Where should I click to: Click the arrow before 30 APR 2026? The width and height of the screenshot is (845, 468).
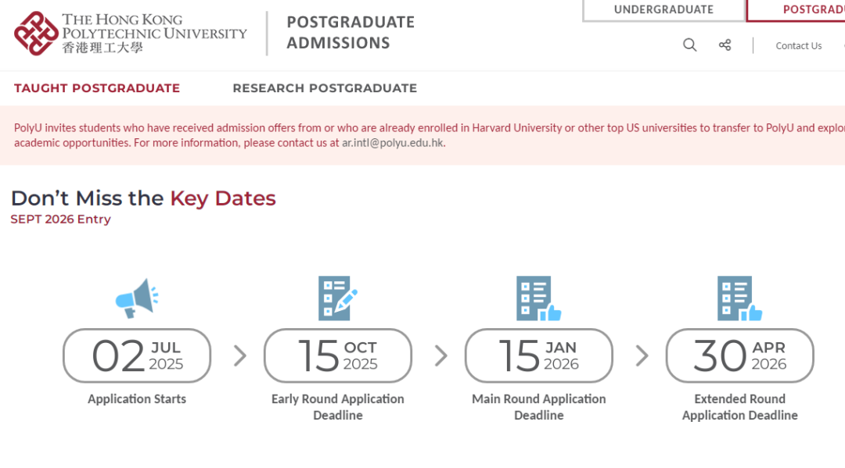pos(642,355)
